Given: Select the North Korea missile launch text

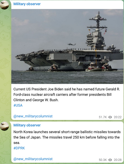Looking at the screenshot, I should point(67,137).
